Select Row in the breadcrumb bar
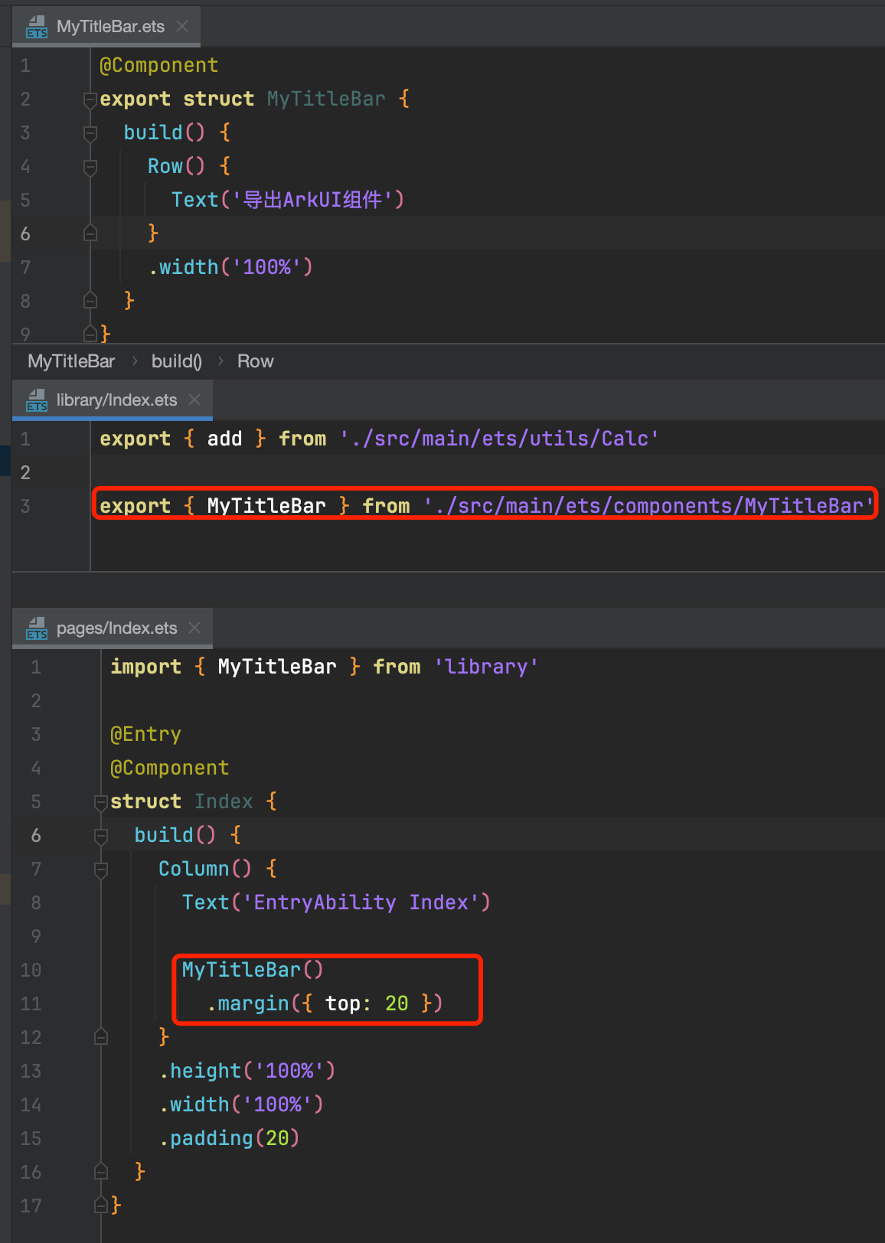The width and height of the screenshot is (885, 1243). click(x=255, y=361)
